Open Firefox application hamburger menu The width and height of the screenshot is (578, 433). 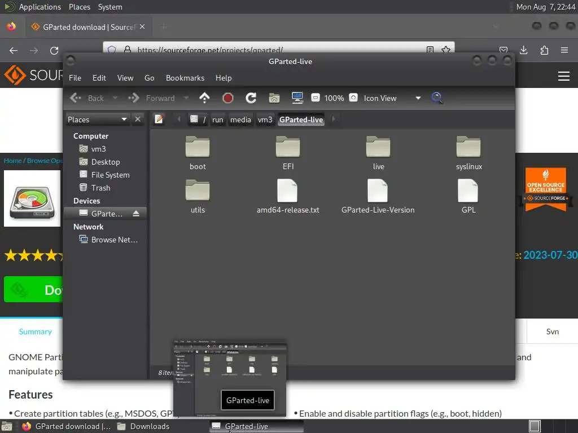564,50
